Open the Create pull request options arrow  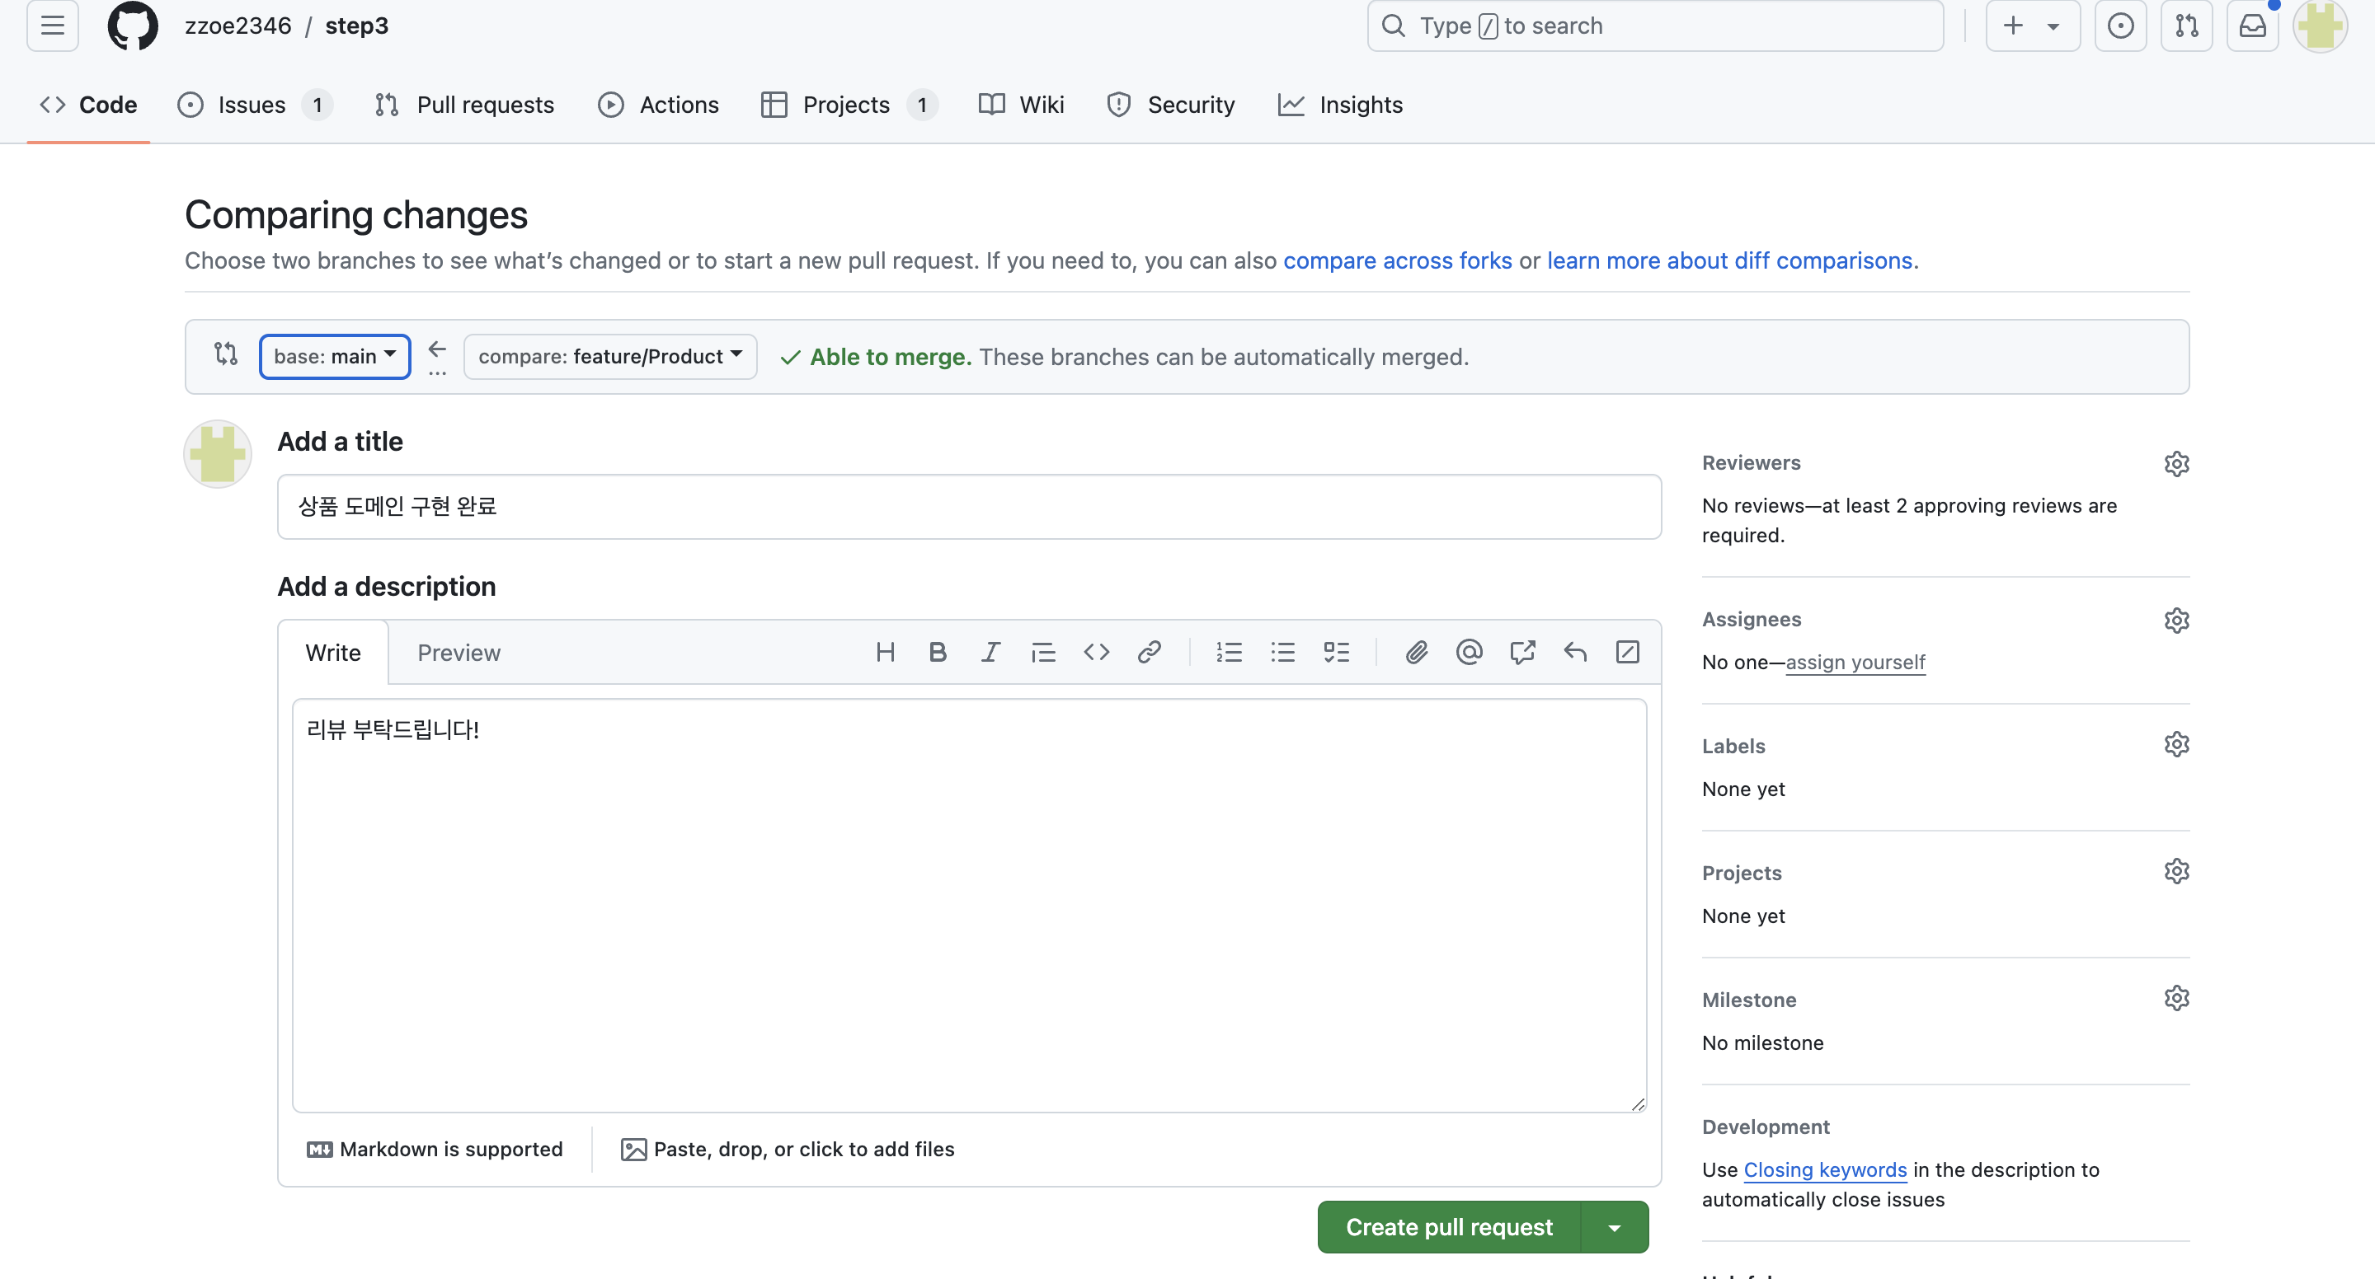point(1615,1227)
